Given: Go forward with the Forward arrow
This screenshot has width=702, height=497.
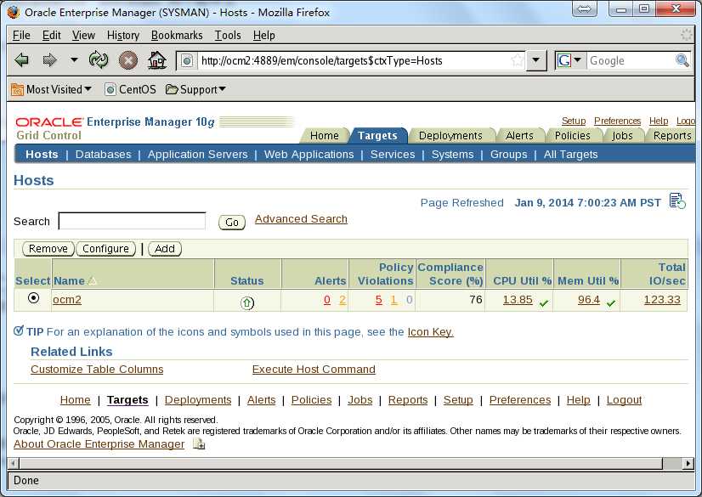Looking at the screenshot, I should [49, 60].
